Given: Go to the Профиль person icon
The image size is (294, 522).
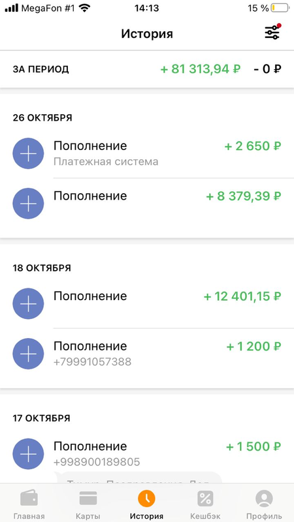Looking at the screenshot, I should 264,499.
